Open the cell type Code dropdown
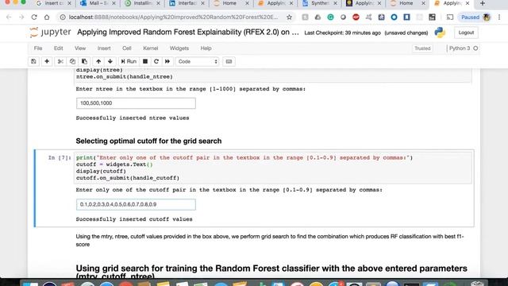Viewport: 508px width, 286px height. [197, 61]
